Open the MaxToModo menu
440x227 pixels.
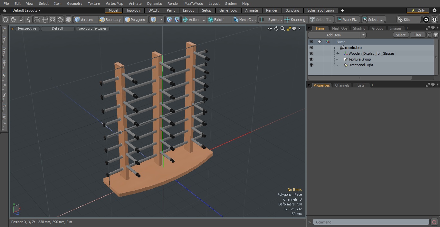pos(194,4)
